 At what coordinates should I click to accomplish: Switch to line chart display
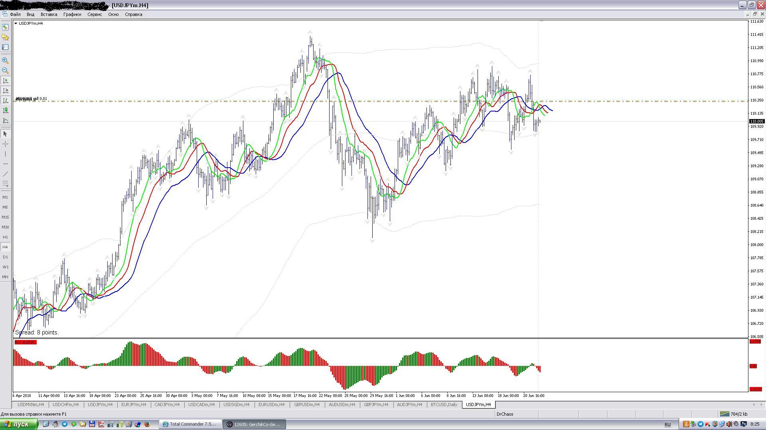pos(5,120)
